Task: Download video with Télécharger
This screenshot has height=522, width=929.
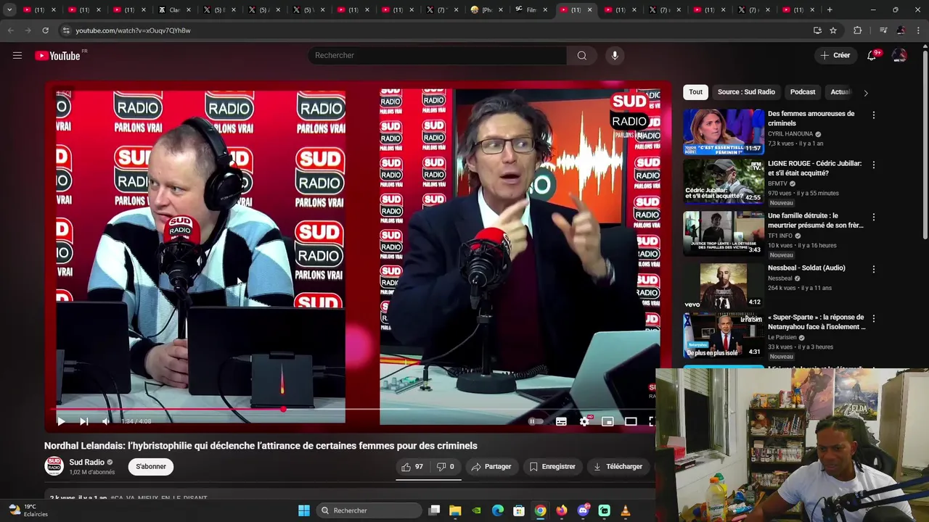Action: point(618,467)
